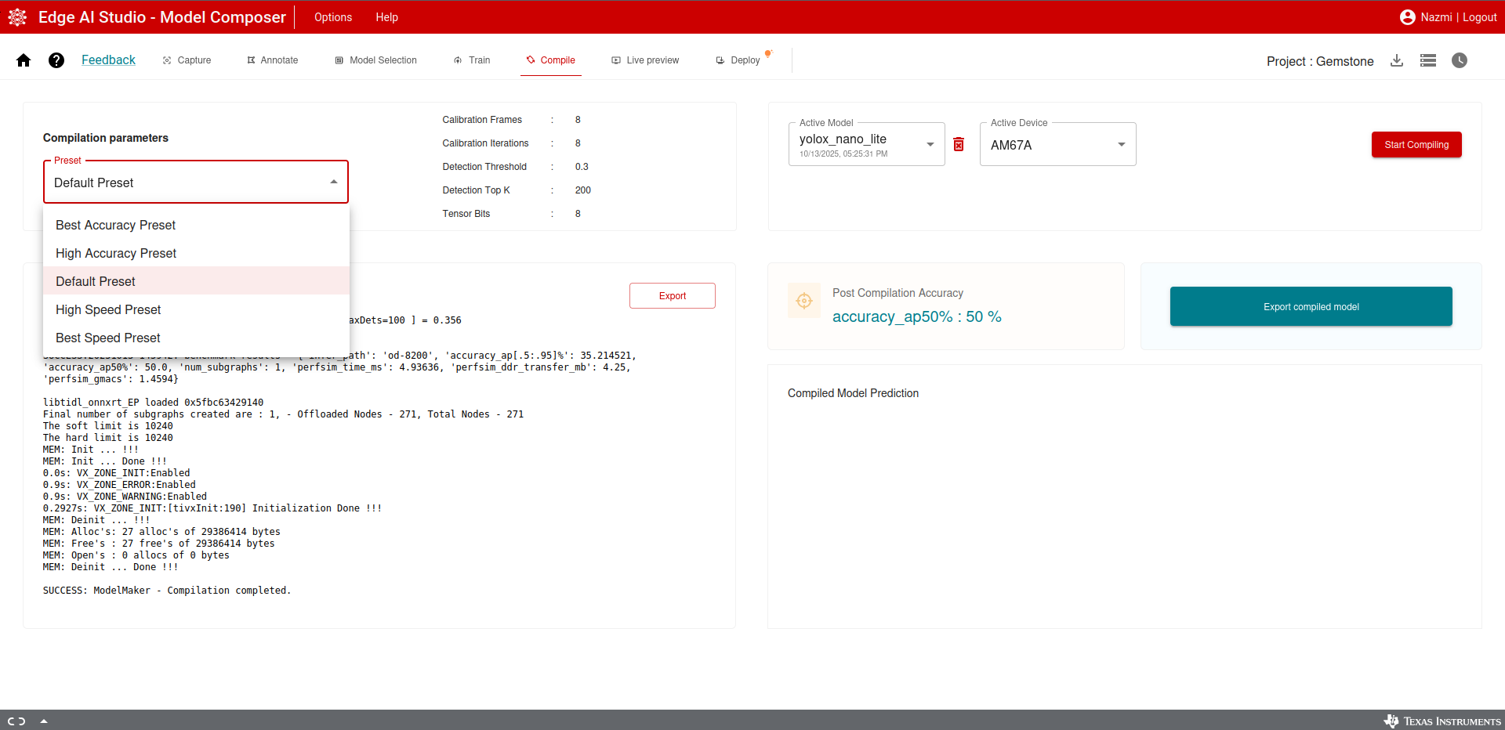Open the project list icon
The image size is (1505, 730).
coord(1428,60)
